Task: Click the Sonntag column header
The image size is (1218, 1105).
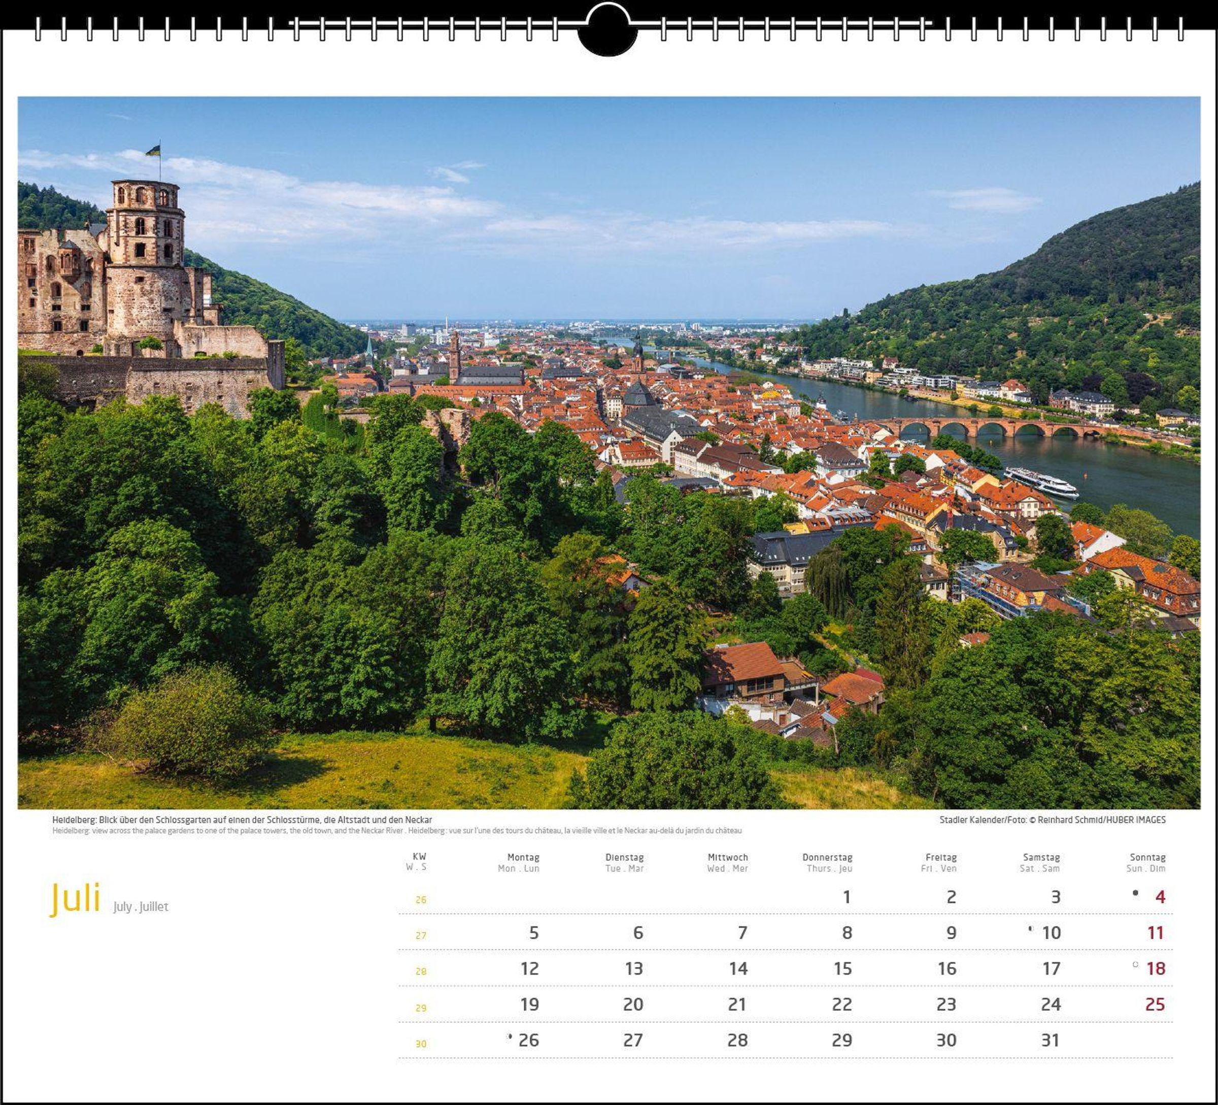Action: click(x=1147, y=857)
